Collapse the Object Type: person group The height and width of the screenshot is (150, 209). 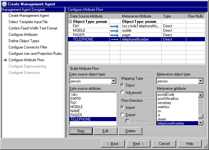click(70, 22)
